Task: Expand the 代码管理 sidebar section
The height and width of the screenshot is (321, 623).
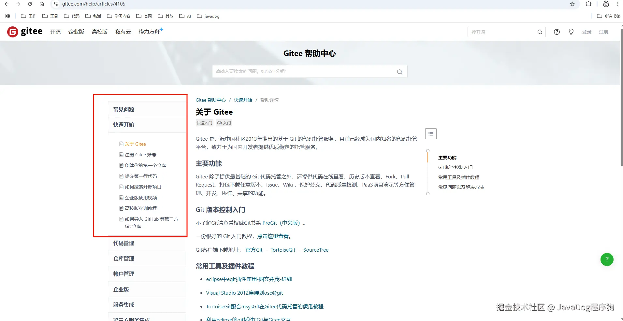Action: coord(123,243)
